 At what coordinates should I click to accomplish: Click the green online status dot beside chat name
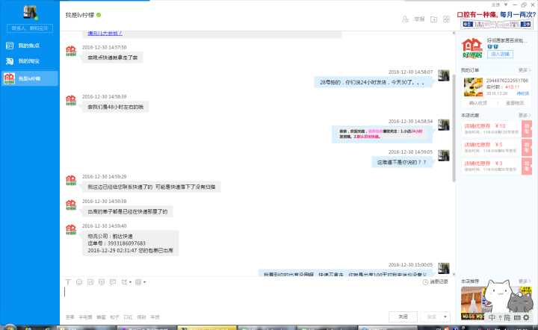(x=99, y=15)
